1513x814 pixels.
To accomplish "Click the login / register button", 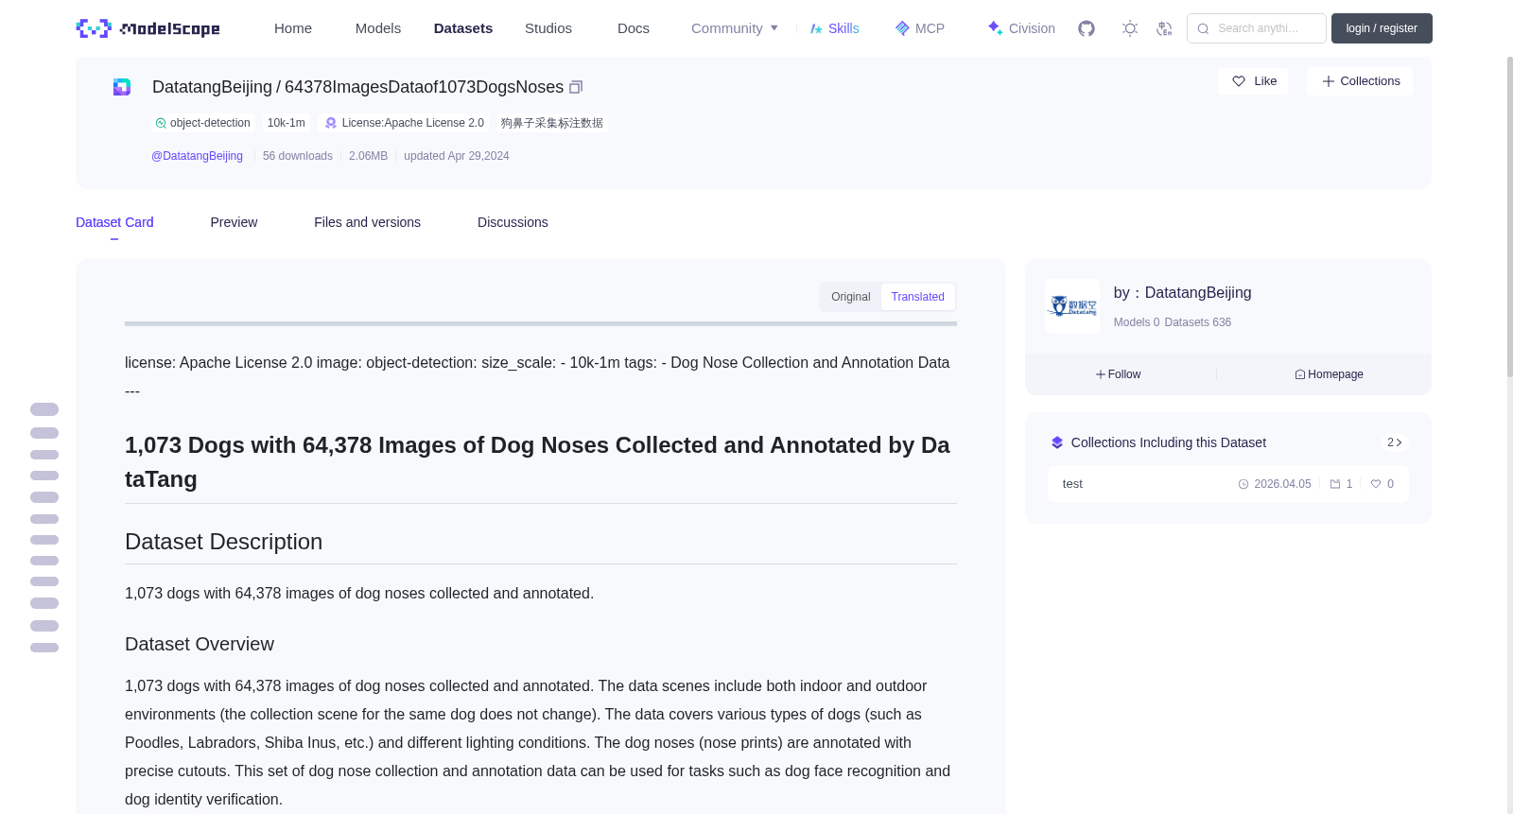I will pos(1382,28).
